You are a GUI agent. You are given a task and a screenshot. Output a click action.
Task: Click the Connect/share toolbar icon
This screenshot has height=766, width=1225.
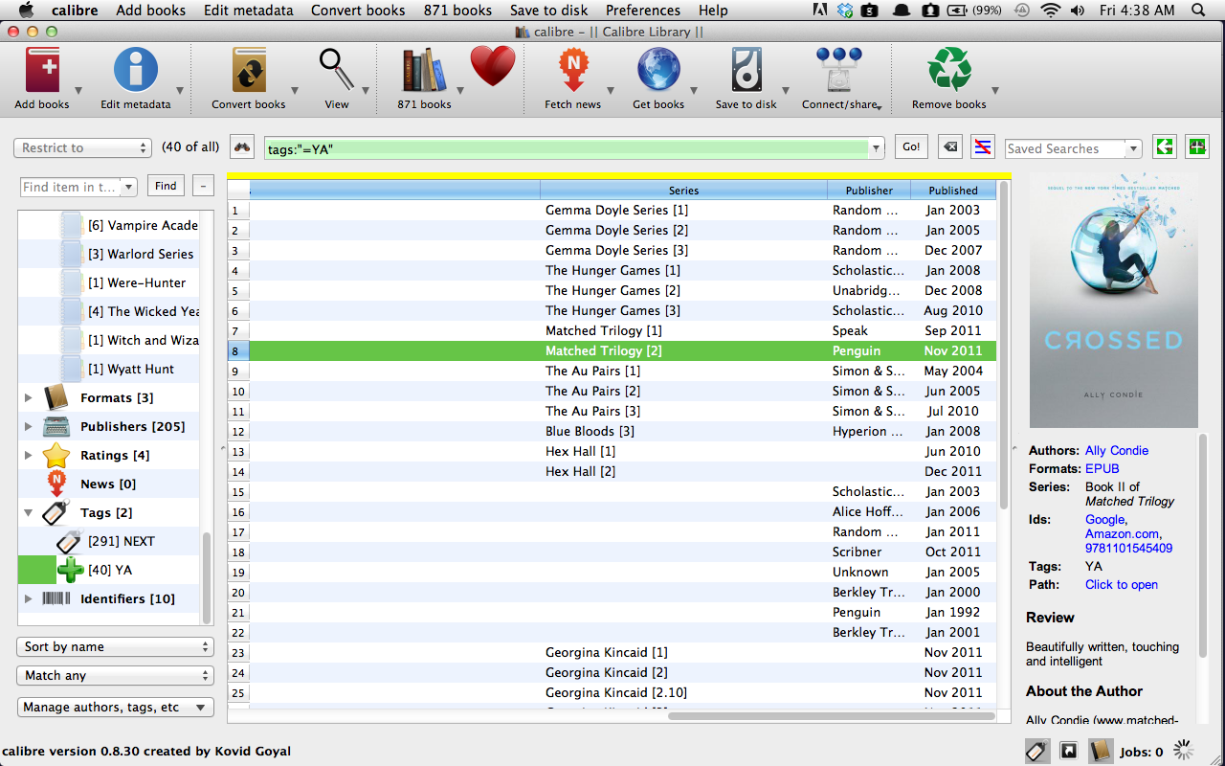point(838,71)
